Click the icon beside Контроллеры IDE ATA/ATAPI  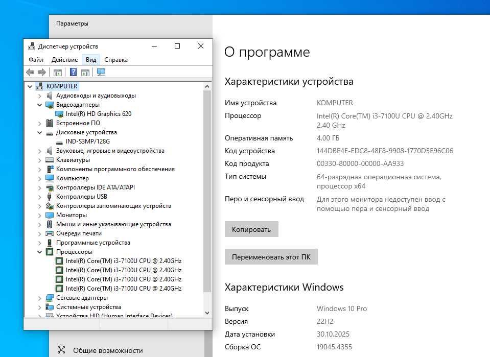50,187
